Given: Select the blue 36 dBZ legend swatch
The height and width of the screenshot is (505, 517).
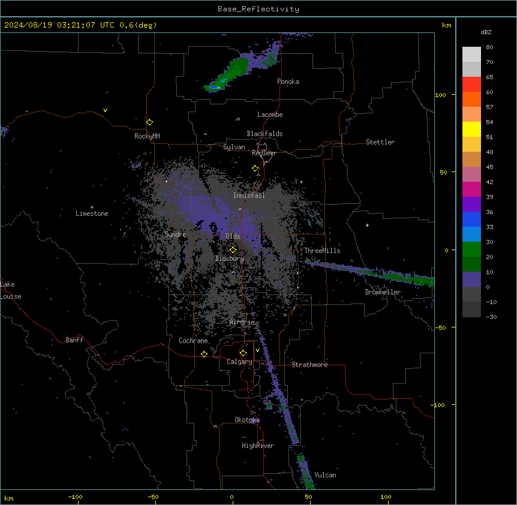Looking at the screenshot, I should pyautogui.click(x=471, y=219).
